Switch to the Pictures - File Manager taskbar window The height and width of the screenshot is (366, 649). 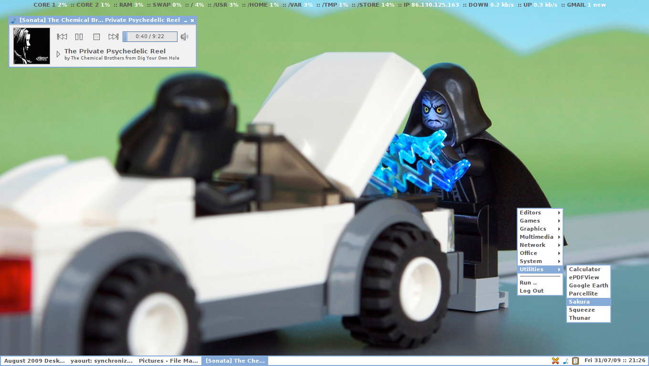pos(168,361)
